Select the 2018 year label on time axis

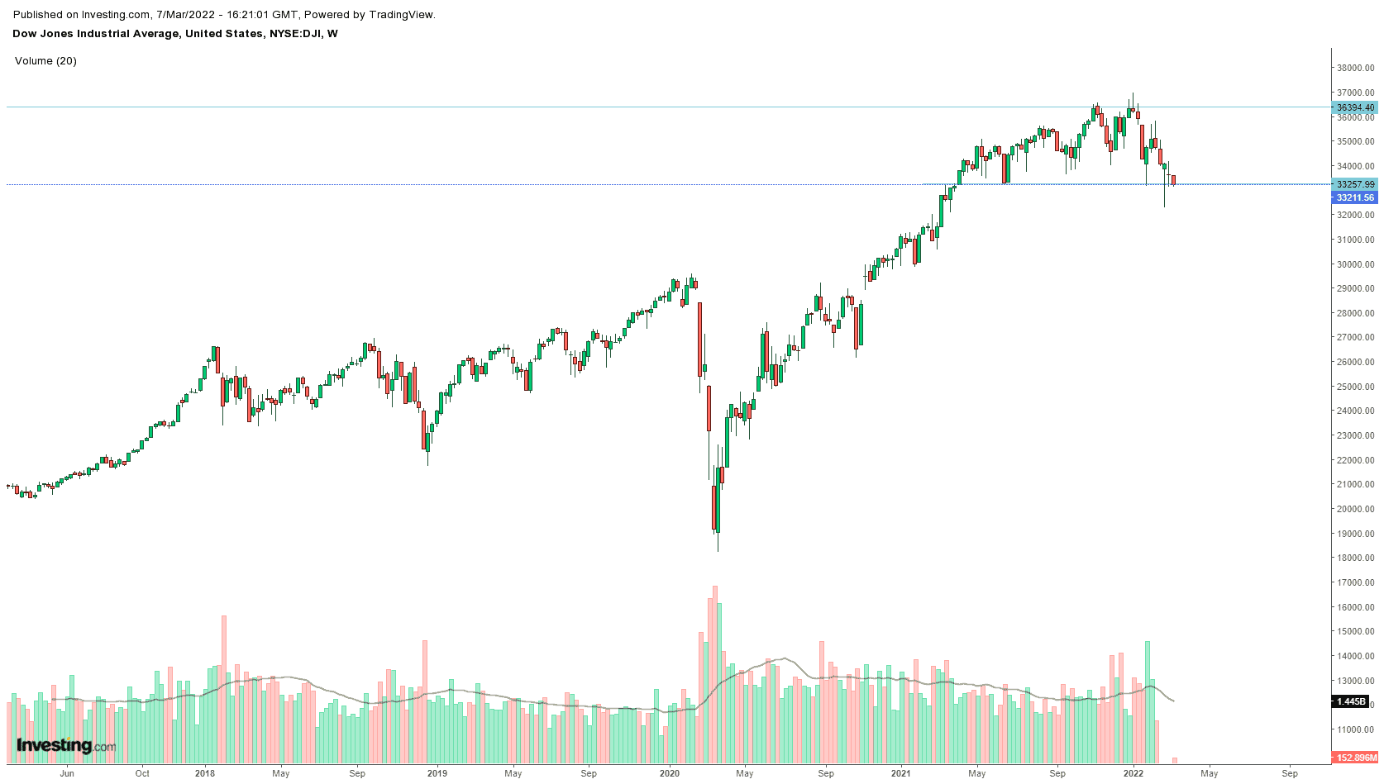click(x=205, y=774)
